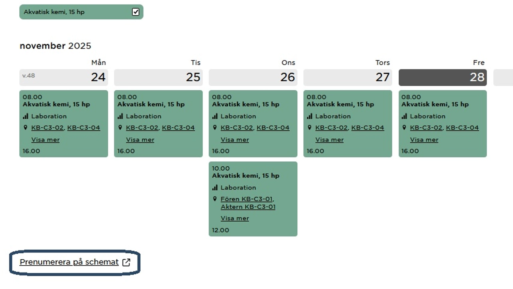Click bar chart icon in Tuesday's Laboration
Image resolution: width=513 pixels, height=289 pixels.
(120, 116)
